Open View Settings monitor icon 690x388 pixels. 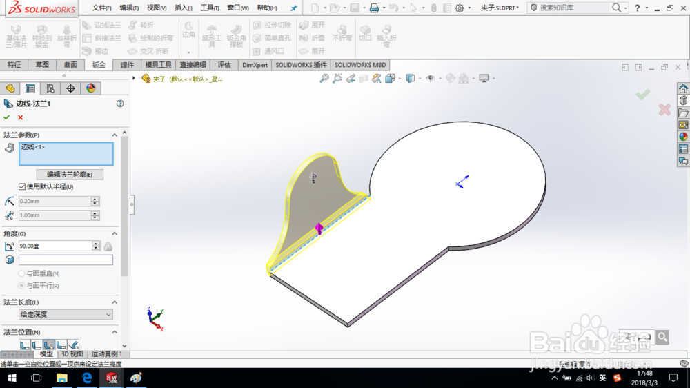484,79
